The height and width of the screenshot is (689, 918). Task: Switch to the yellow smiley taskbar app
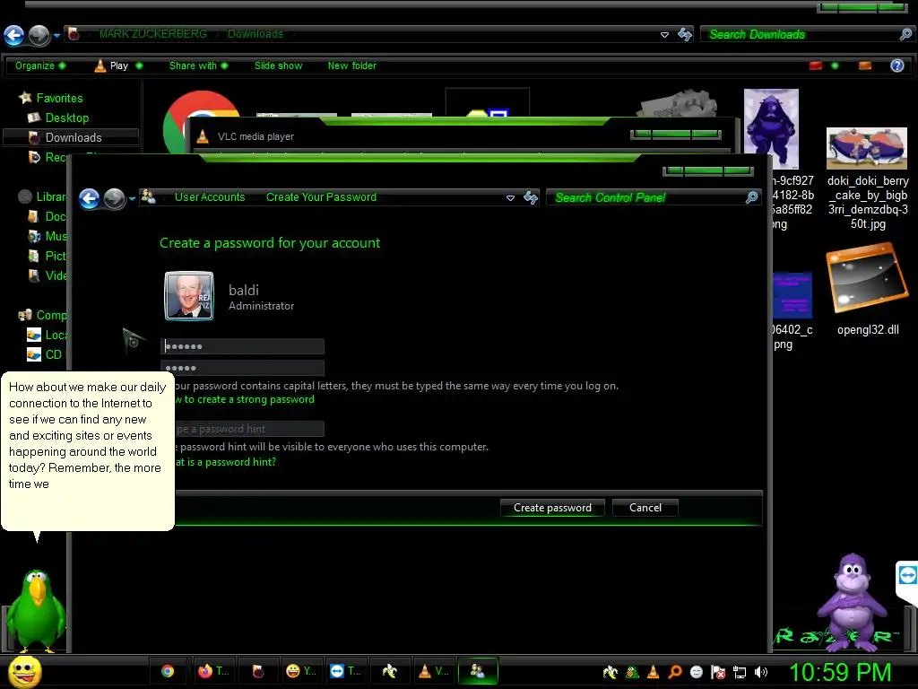coord(301,671)
